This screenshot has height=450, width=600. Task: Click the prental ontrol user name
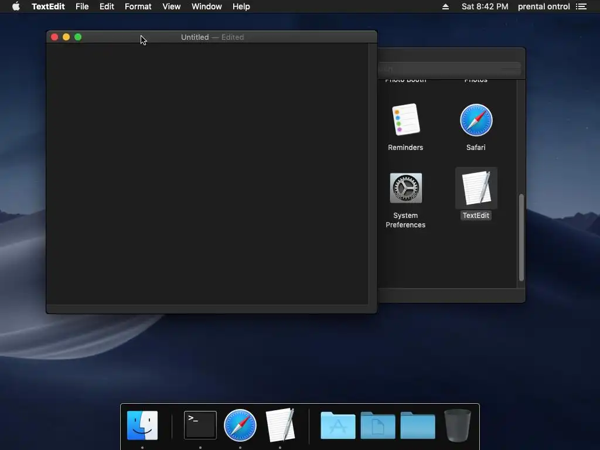click(544, 6)
